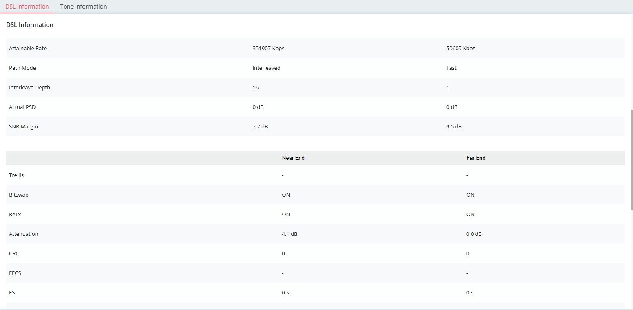This screenshot has width=633, height=310.
Task: Select the interleave depth value 16
Action: tap(256, 87)
